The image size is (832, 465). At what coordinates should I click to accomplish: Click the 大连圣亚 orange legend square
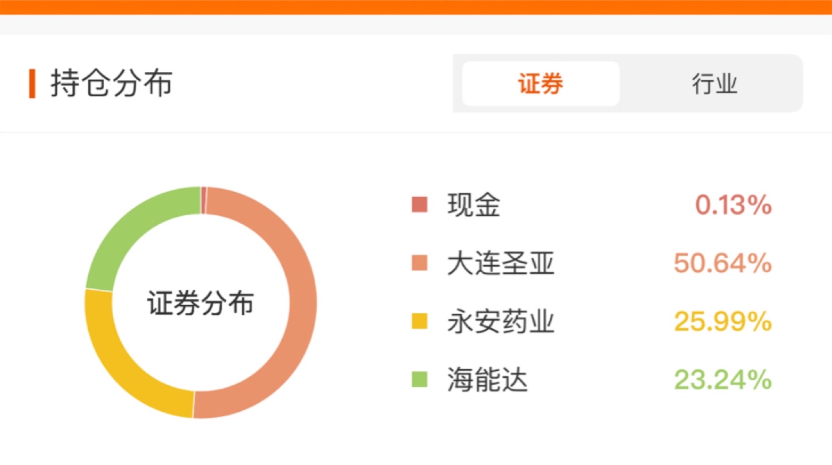[x=419, y=263]
